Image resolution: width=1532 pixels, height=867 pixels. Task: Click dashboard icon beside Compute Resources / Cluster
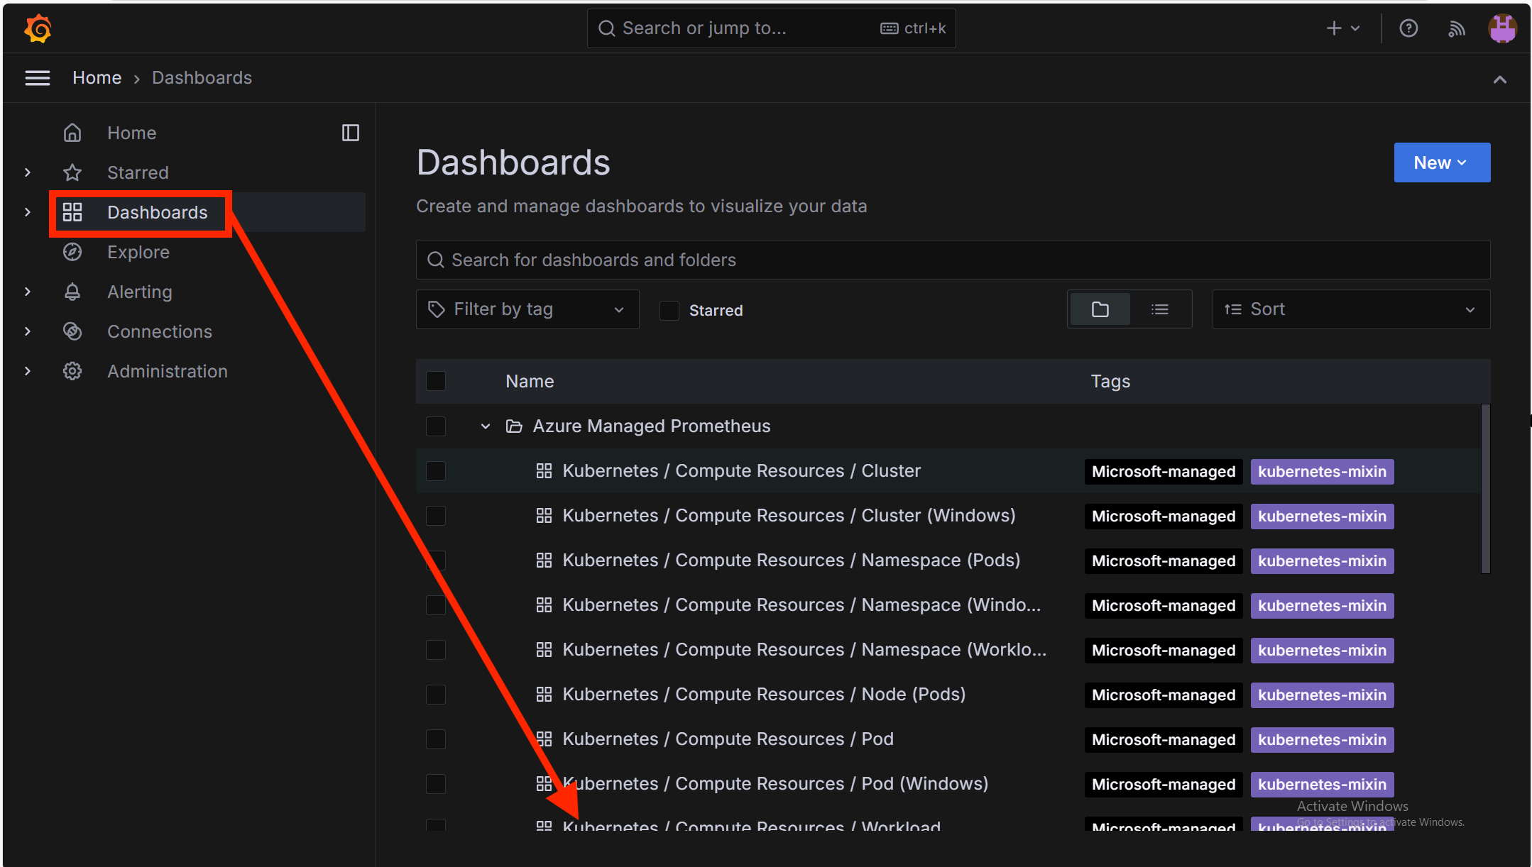click(x=544, y=471)
